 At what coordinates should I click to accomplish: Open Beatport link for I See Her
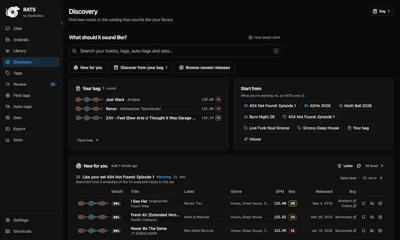(x=347, y=201)
